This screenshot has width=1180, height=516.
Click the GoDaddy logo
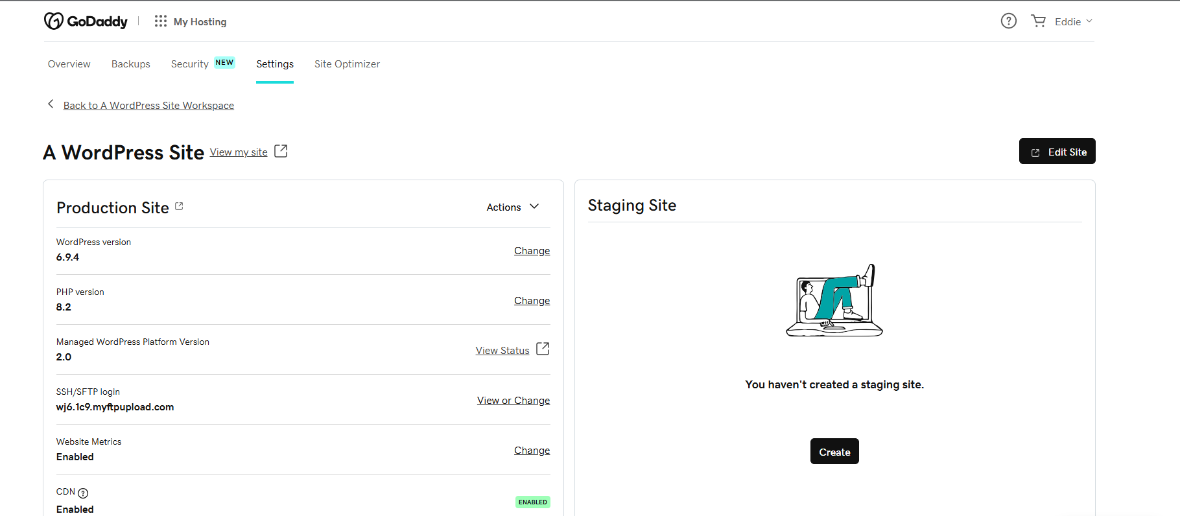(86, 21)
